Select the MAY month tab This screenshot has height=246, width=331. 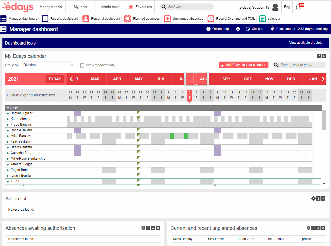click(139, 79)
